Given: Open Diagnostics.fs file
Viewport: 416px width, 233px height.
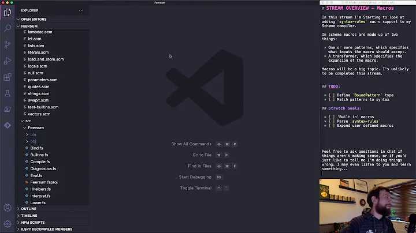Looking at the screenshot, I should (43, 168).
